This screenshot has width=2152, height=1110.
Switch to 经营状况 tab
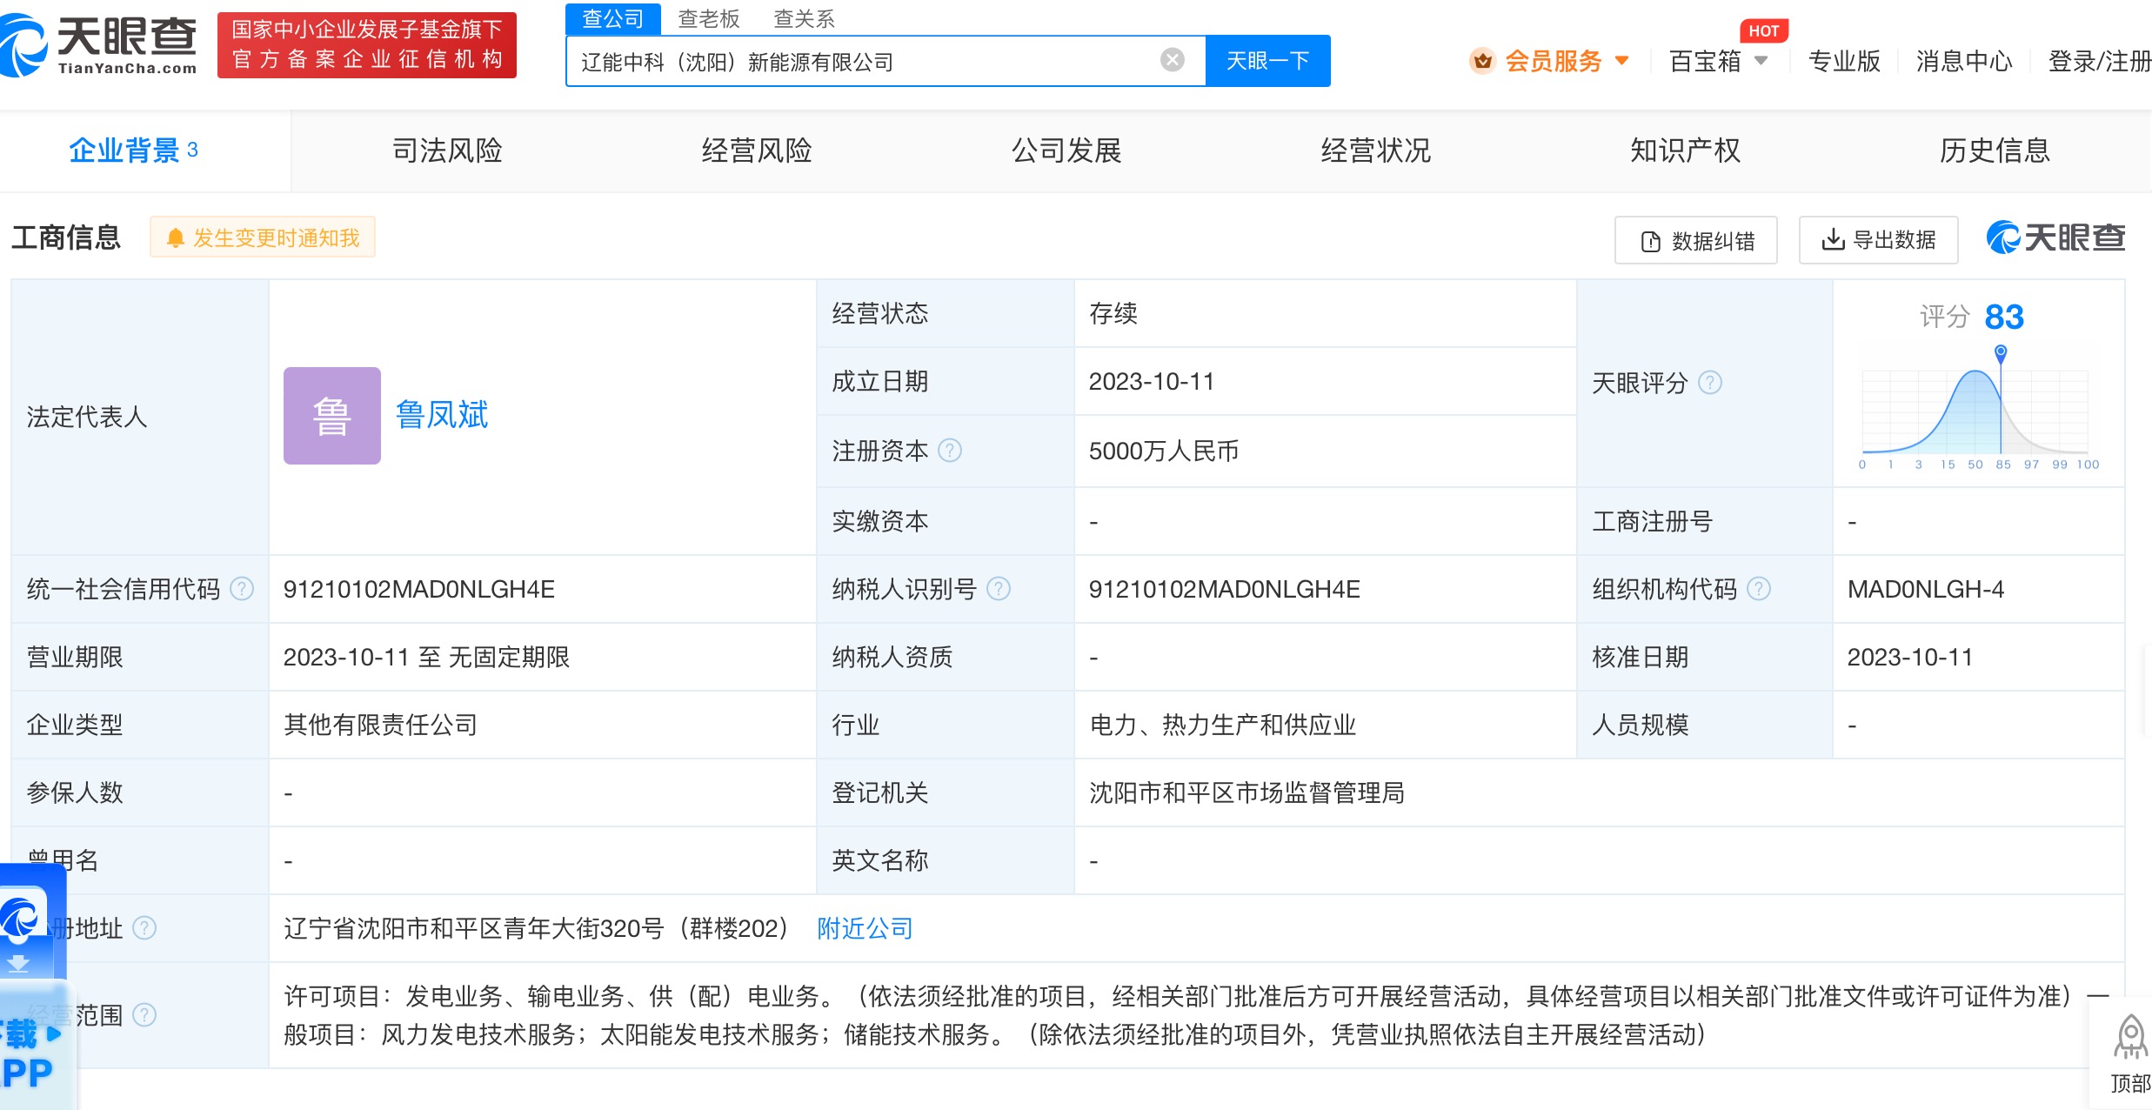(1376, 150)
